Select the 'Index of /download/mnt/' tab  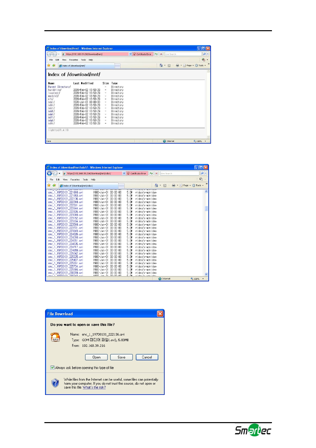[x=86, y=66]
